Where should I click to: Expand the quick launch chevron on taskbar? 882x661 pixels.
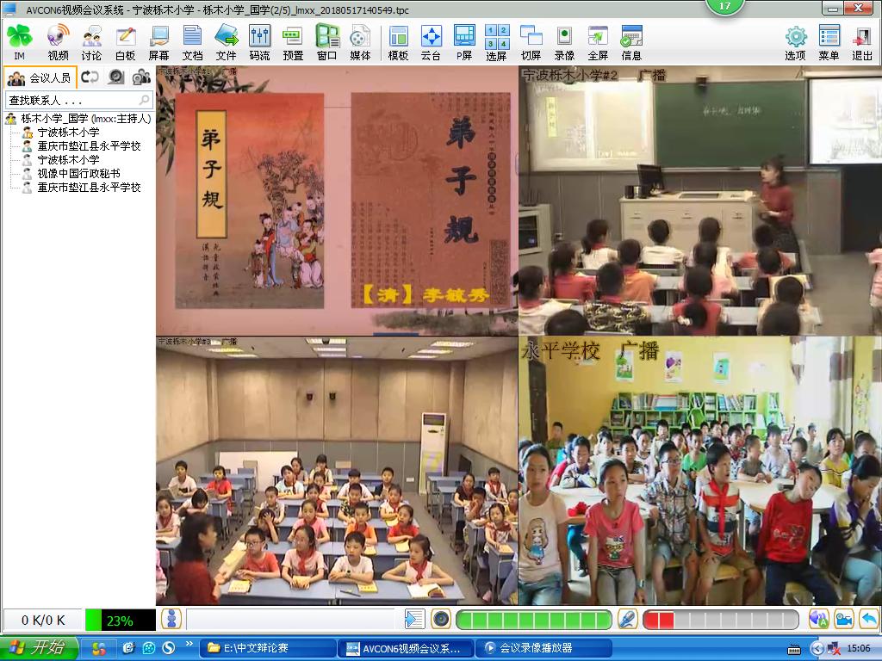click(x=189, y=644)
